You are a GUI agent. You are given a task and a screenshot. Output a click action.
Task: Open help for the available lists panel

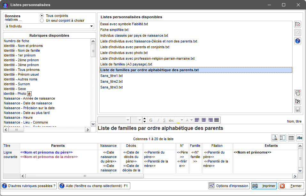(x=298, y=41)
